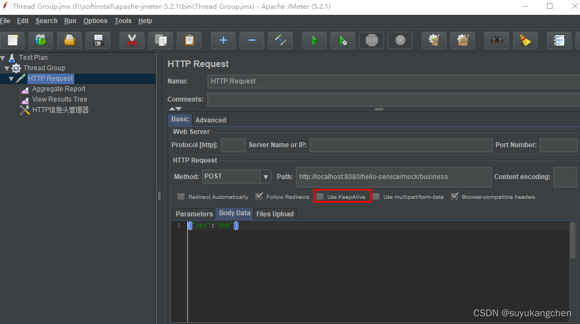Viewport: 580px width, 324px height.
Task: Start test with no pauses icon
Action: coord(343,40)
